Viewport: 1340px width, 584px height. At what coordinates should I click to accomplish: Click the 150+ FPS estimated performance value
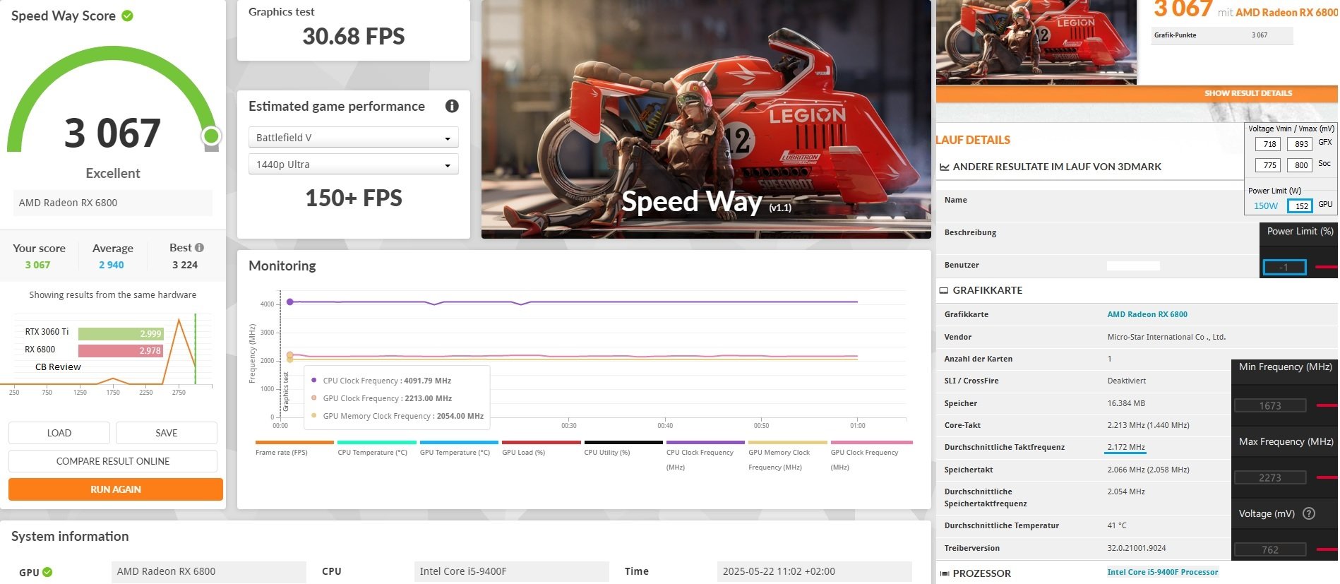pos(354,198)
